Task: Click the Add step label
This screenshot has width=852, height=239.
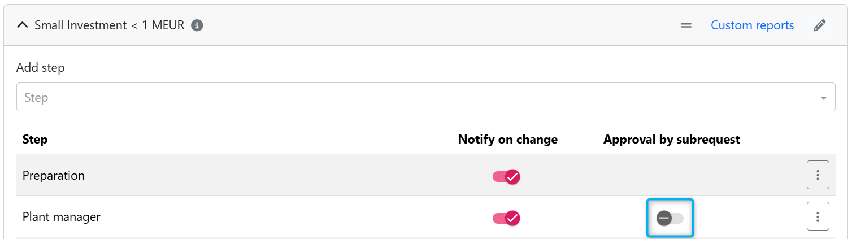Action: (41, 68)
